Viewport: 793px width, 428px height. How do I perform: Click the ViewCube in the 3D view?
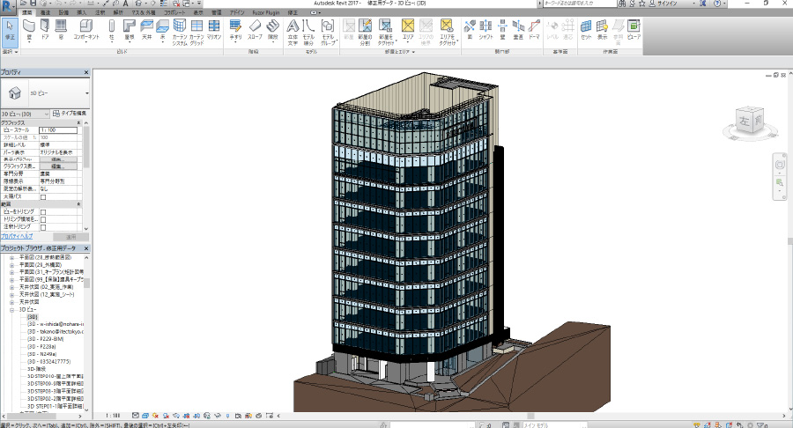750,121
